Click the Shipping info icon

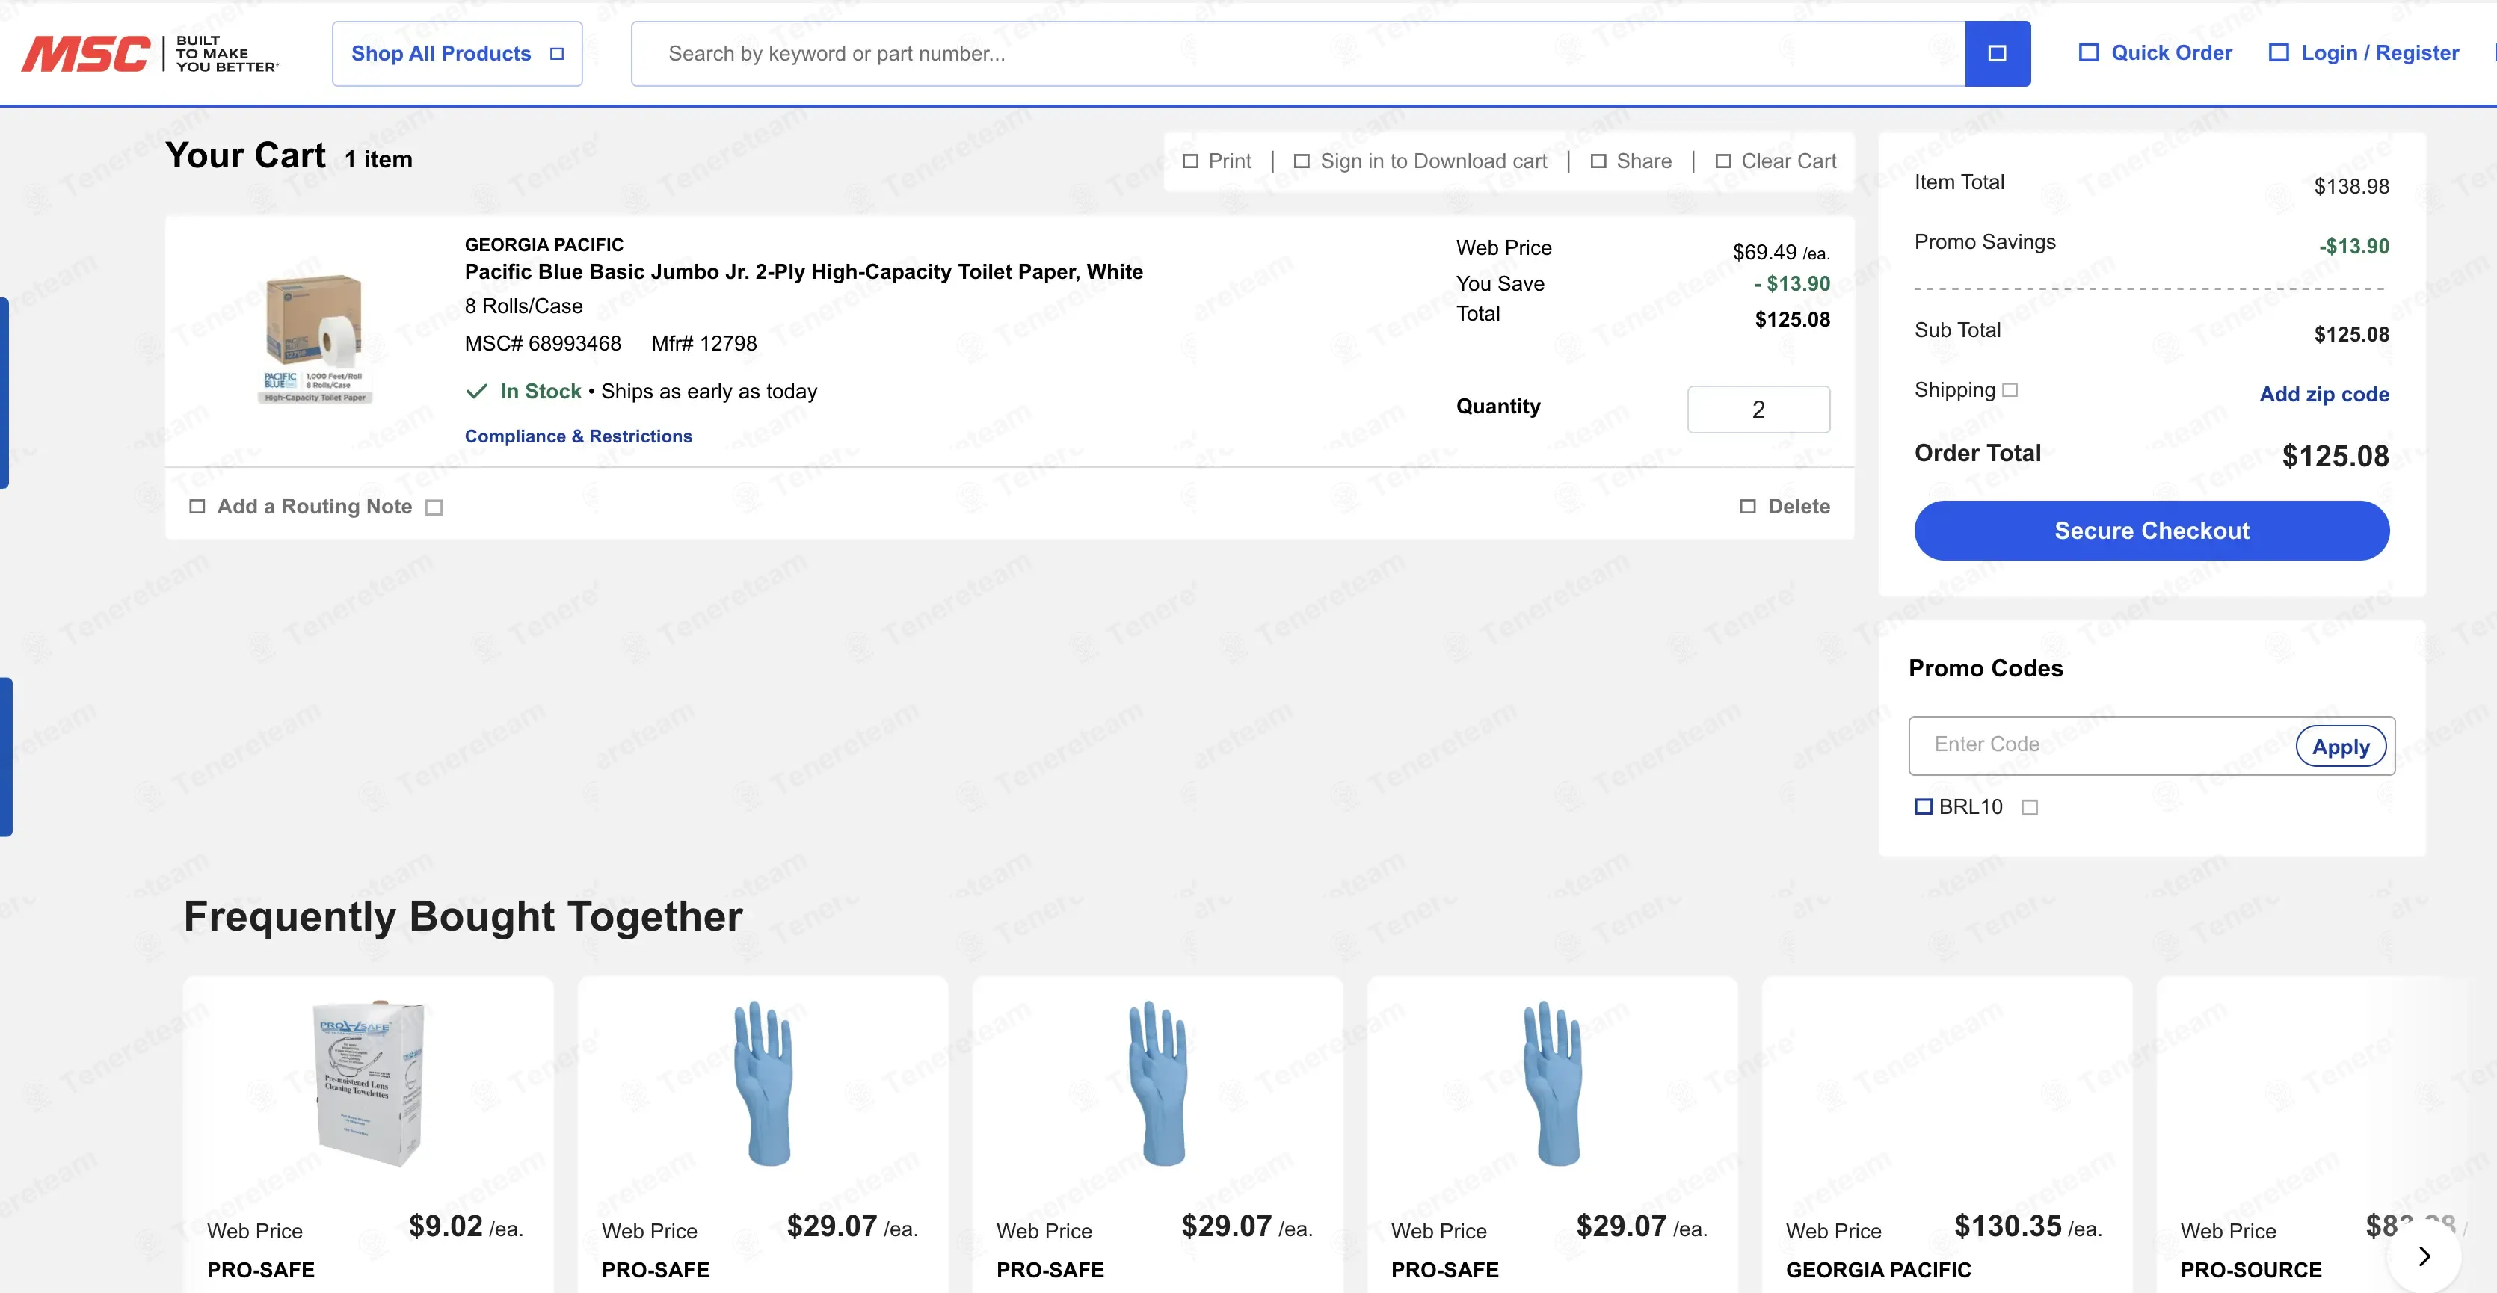(x=2010, y=389)
